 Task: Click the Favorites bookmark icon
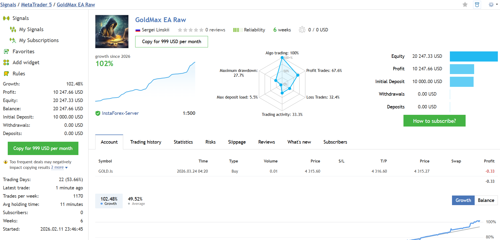[6, 51]
